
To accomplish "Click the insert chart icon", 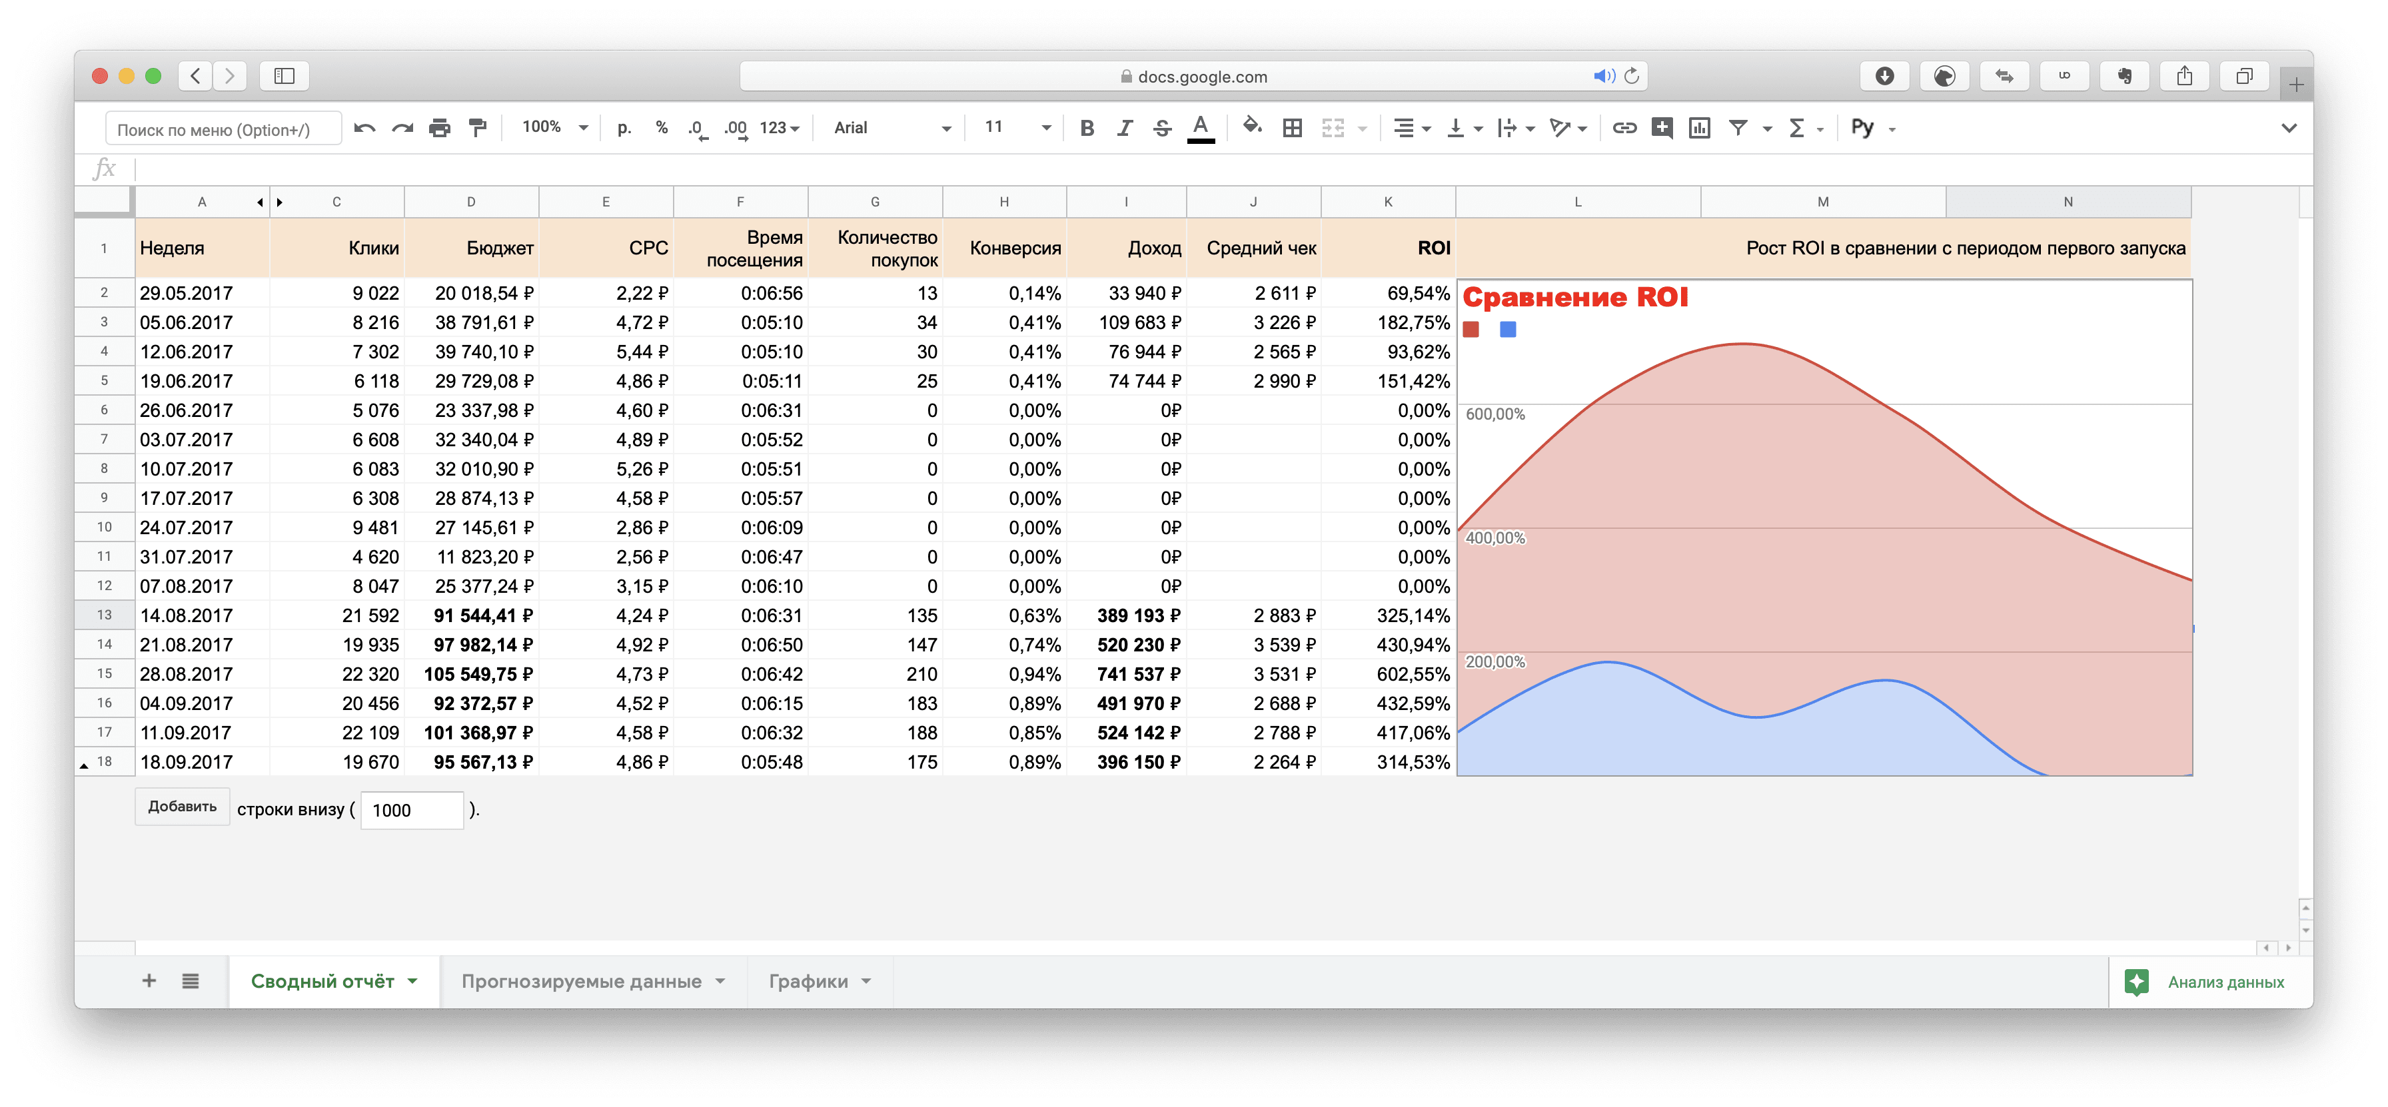I will point(1699,128).
